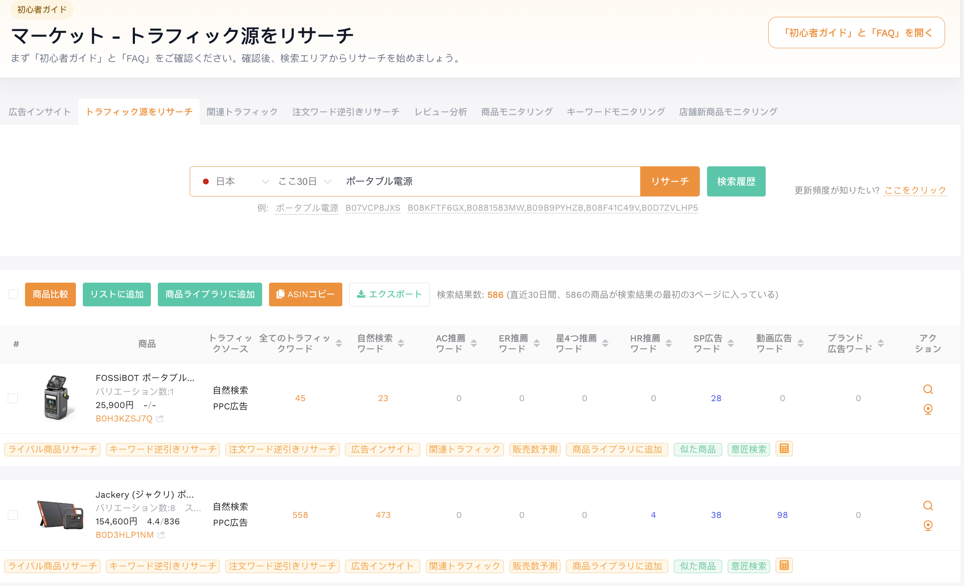Tick the select-all checkbox beside 商品比較
Image resolution: width=964 pixels, height=586 pixels.
point(13,294)
